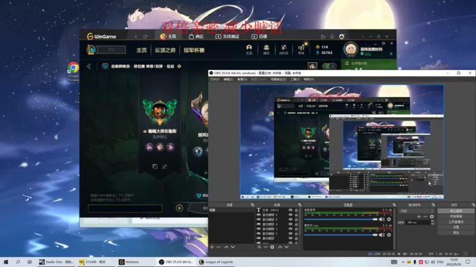Open WeGame user avatar icon in title bar
476x267 pixels.
point(342,36)
